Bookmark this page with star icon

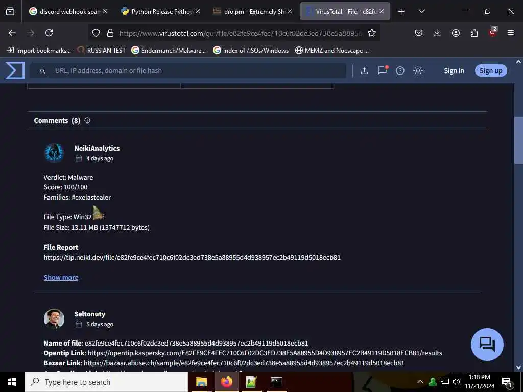(372, 33)
